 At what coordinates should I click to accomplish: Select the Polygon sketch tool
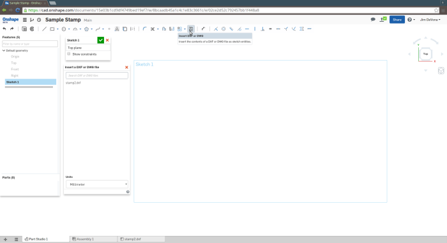tap(86, 29)
